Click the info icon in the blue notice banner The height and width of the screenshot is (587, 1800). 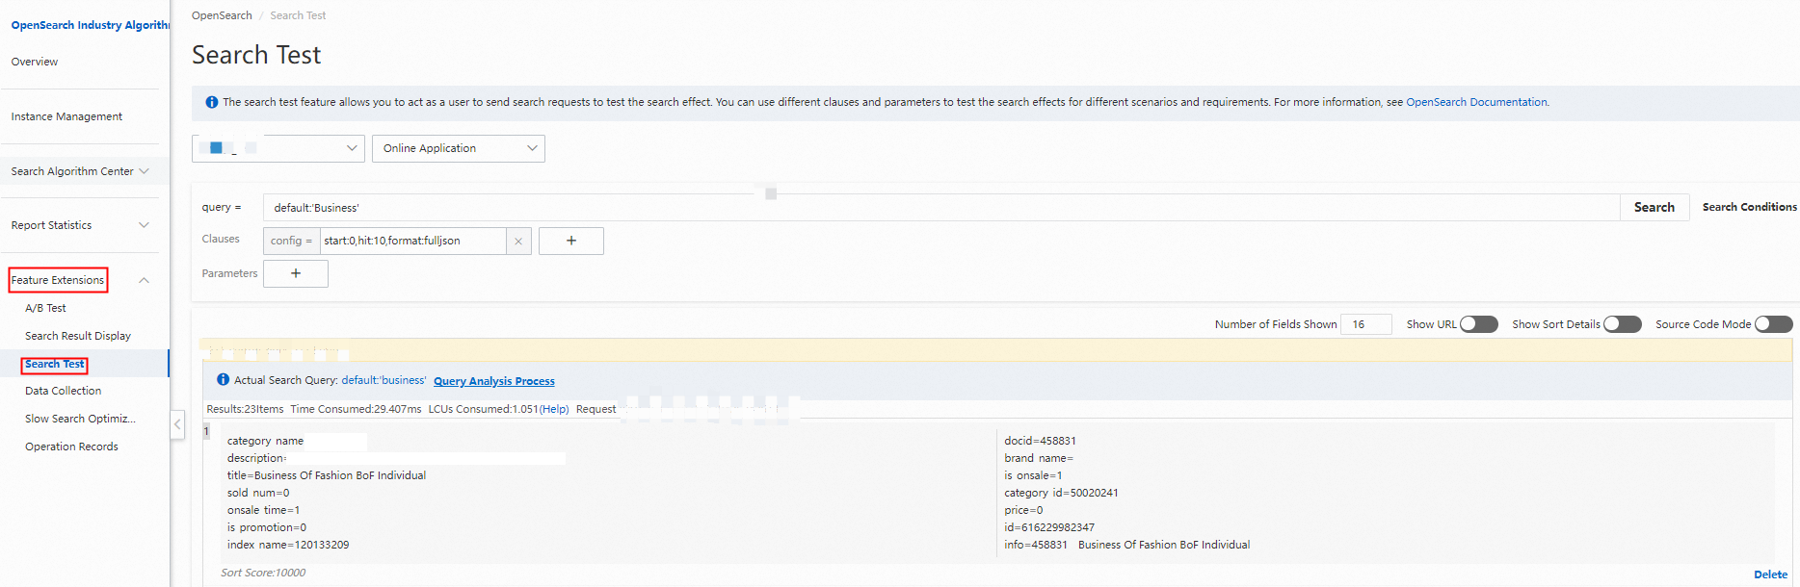[212, 102]
